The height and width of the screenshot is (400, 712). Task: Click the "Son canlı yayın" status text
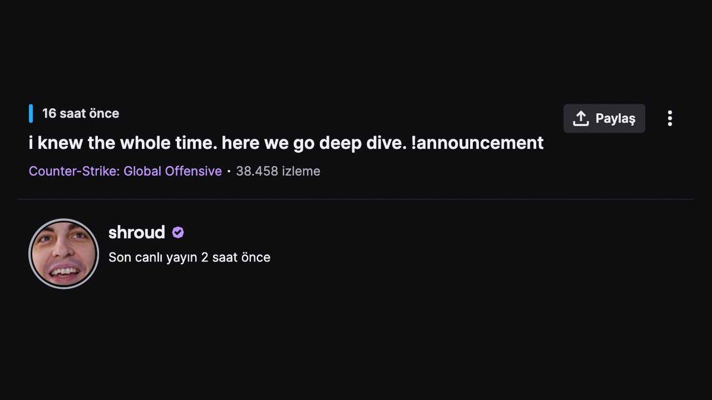click(153, 258)
